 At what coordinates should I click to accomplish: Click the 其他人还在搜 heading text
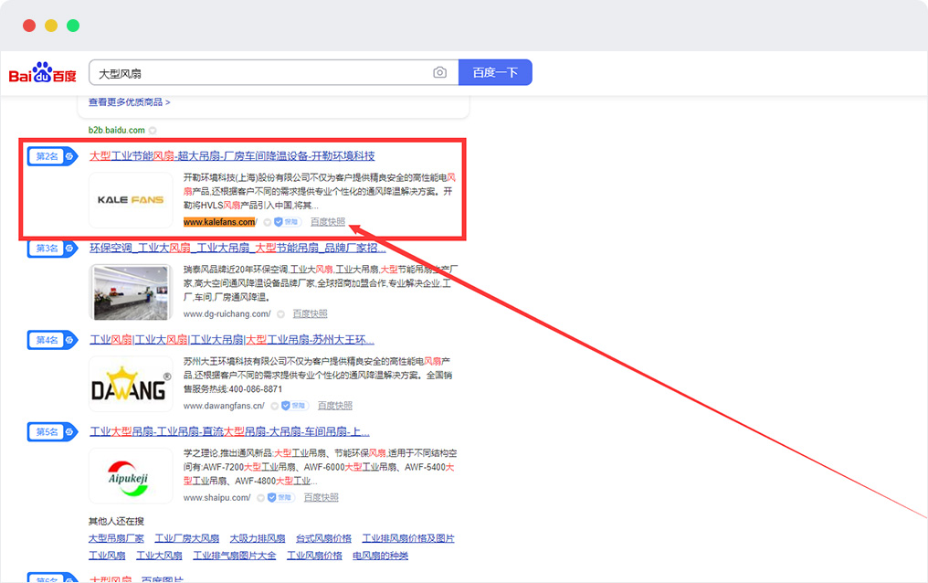tap(116, 522)
